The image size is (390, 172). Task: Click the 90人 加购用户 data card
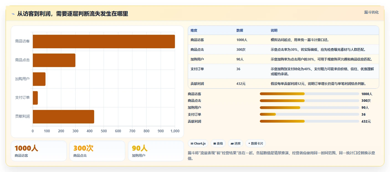click(x=156, y=151)
